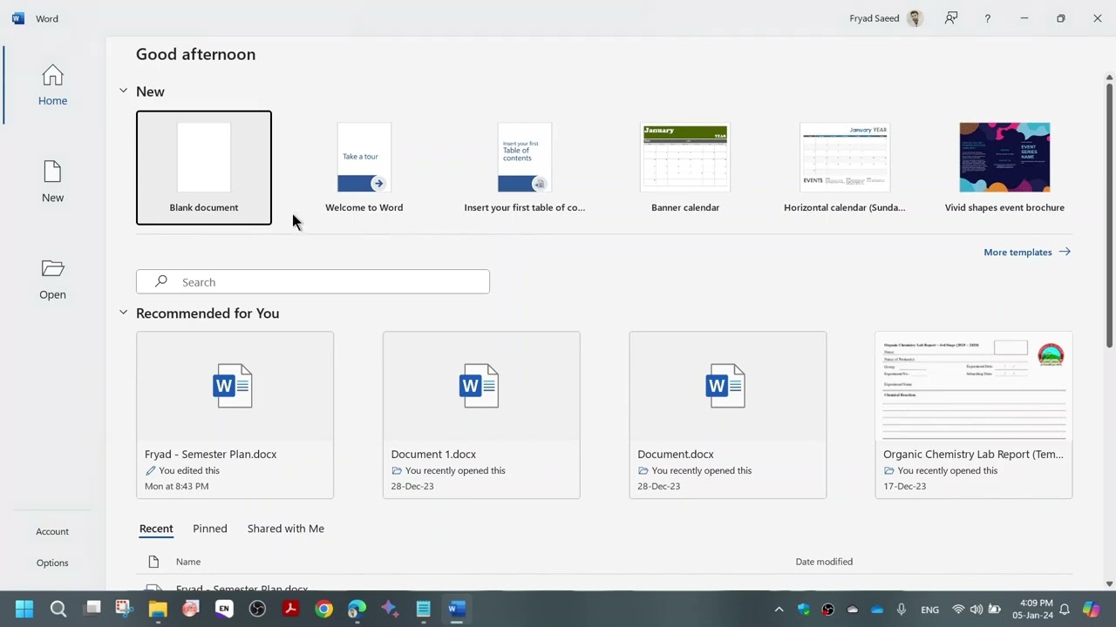
Task: Open File Explorer from taskbar
Action: [158, 609]
